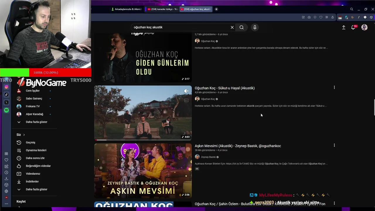Click the three-dot more icon in browser sidebar
Image resolution: width=375 pixels, height=211 pixels.
[6, 204]
